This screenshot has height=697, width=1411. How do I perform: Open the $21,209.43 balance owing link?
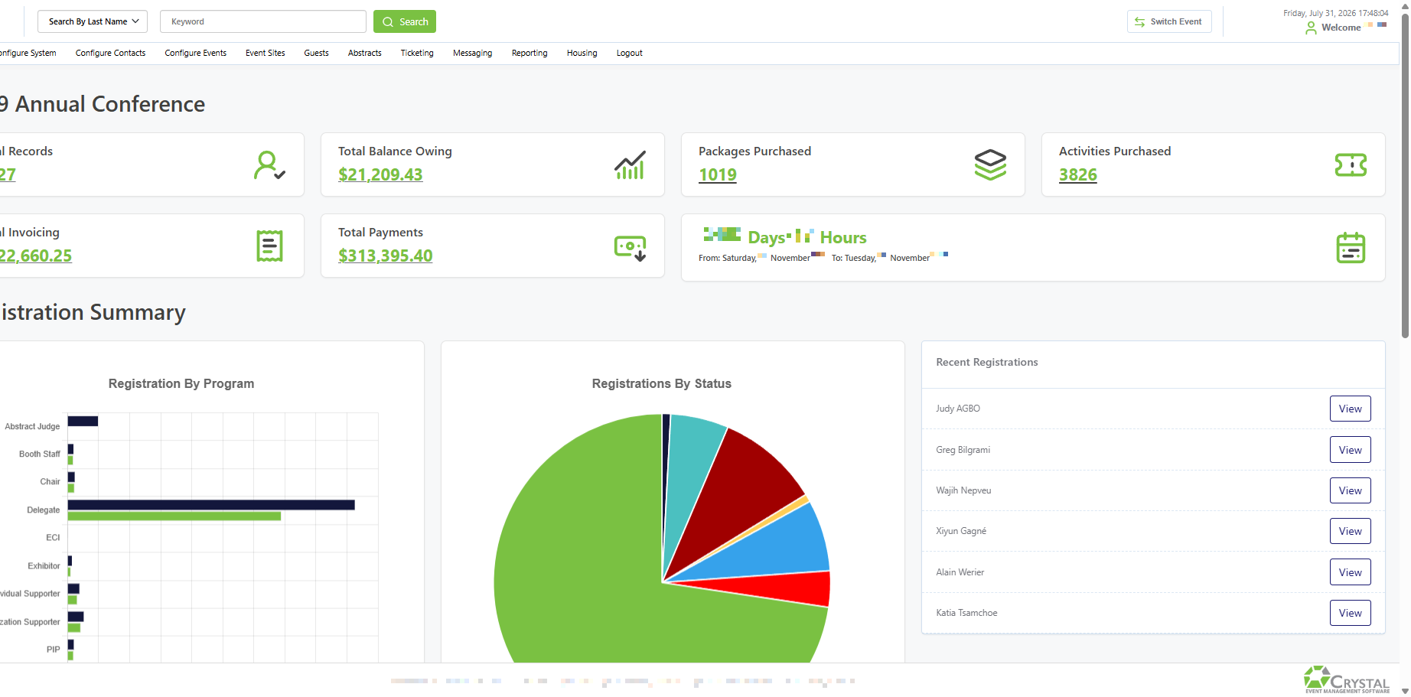pyautogui.click(x=380, y=174)
